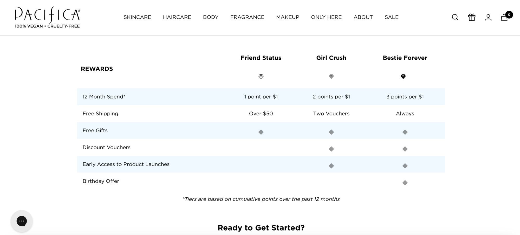The image size is (520, 235).
Task: Click Early Access diamond under Bestie Forever
Action: point(405,166)
